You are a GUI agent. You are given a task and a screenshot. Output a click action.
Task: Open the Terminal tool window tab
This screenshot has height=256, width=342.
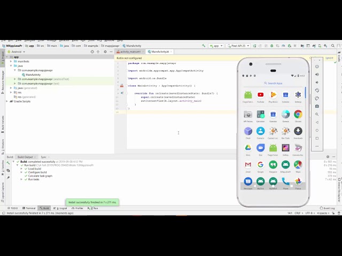(x=29, y=209)
